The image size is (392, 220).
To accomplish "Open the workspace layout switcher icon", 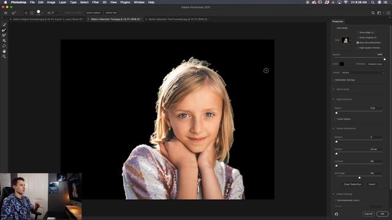I will [x=380, y=13].
